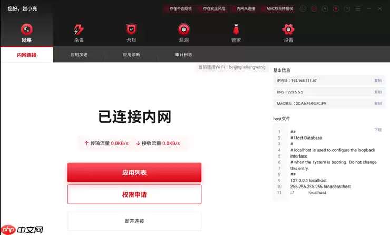The height and width of the screenshot is (235, 390).
Task: Click the 已连接内网 status heading
Action: (134, 116)
